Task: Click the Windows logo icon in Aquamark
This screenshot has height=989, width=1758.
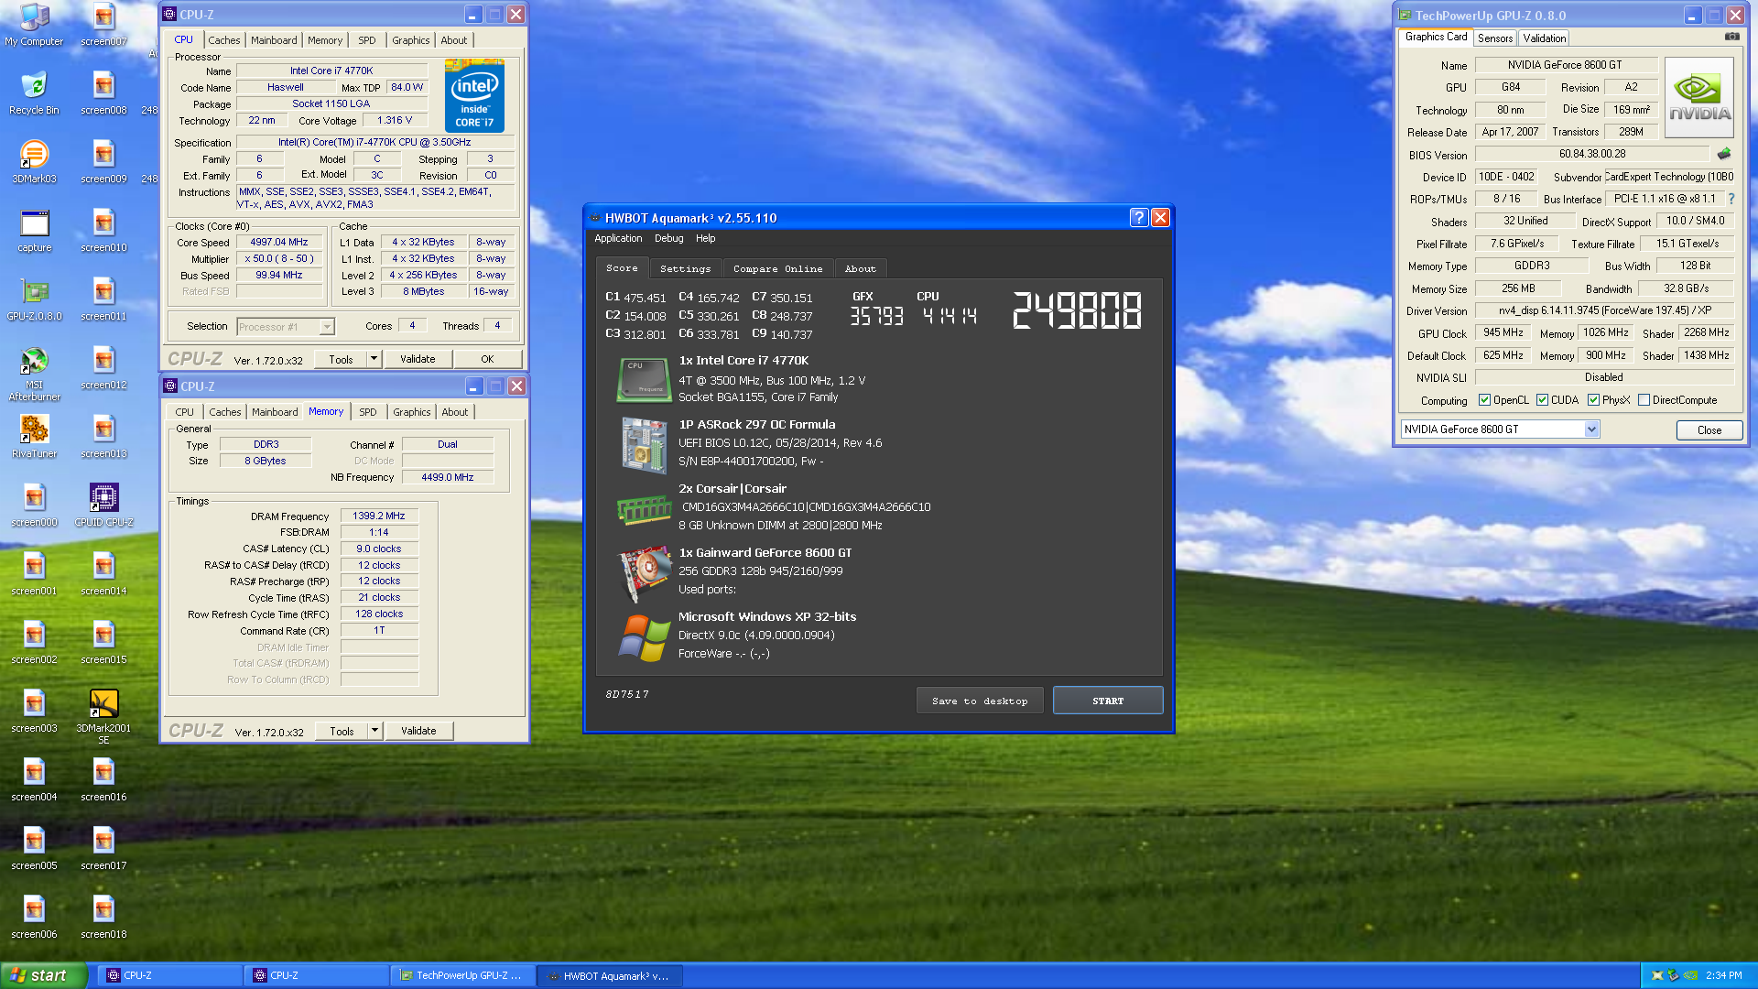Action: pos(644,637)
